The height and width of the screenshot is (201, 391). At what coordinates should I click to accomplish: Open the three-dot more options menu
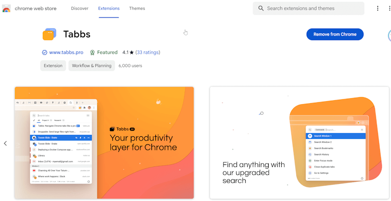pyautogui.click(x=377, y=9)
